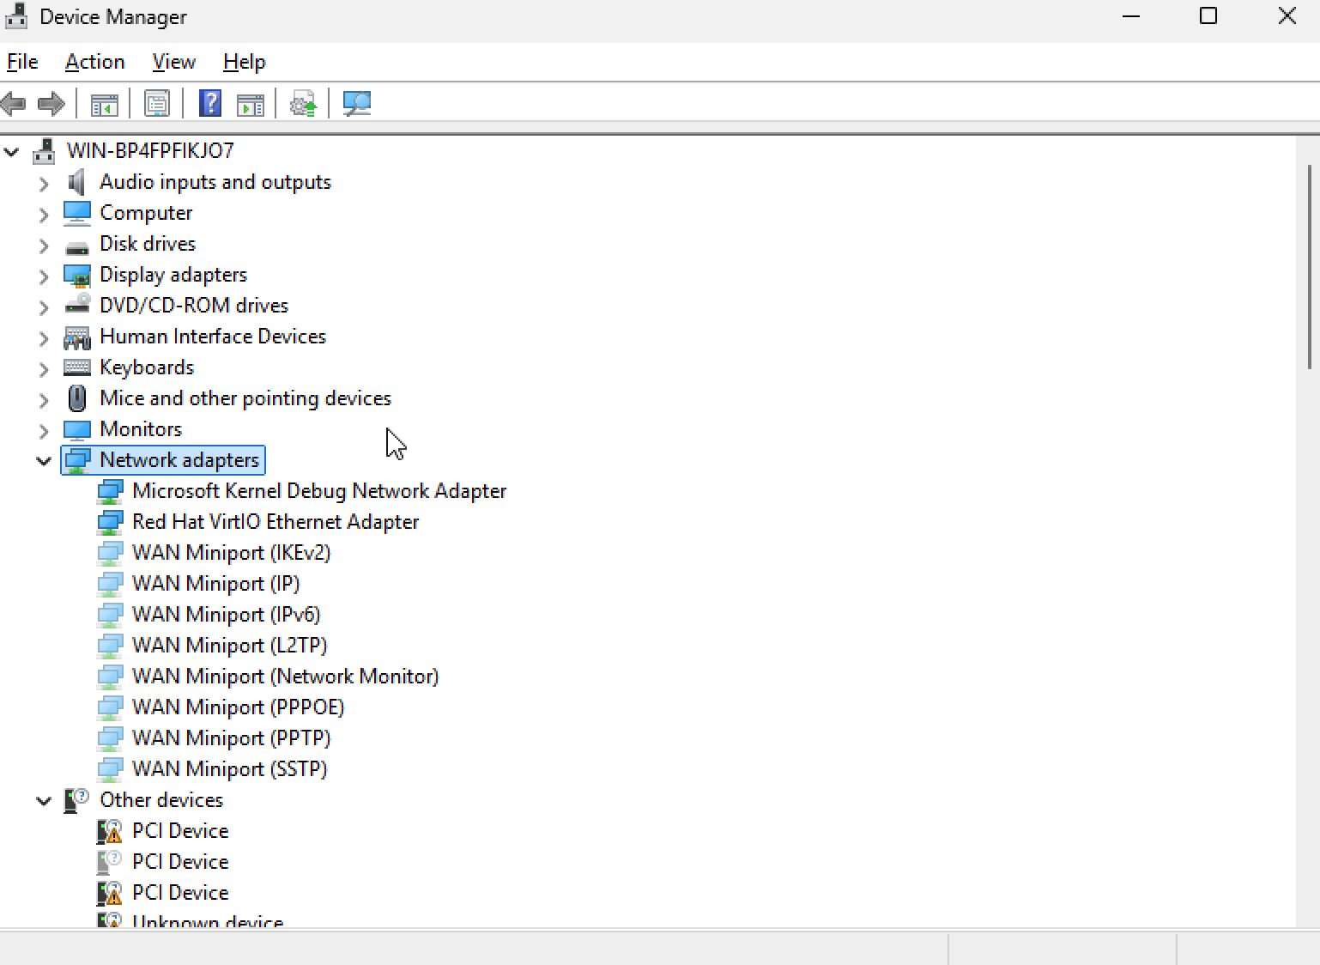
Task: Click the Monitors icon
Action: click(x=76, y=429)
